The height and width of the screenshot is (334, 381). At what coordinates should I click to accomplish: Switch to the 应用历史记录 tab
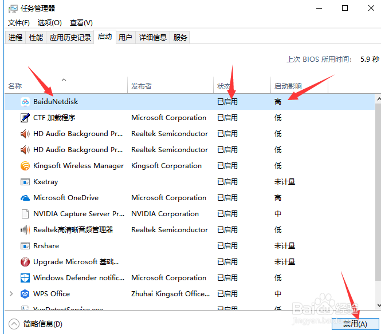click(70, 38)
